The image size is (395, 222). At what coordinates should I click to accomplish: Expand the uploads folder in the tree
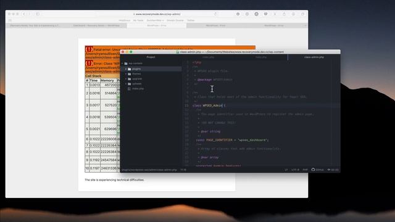[126, 84]
